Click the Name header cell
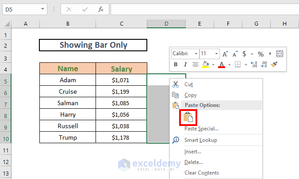The image size is (299, 179). coord(68,69)
